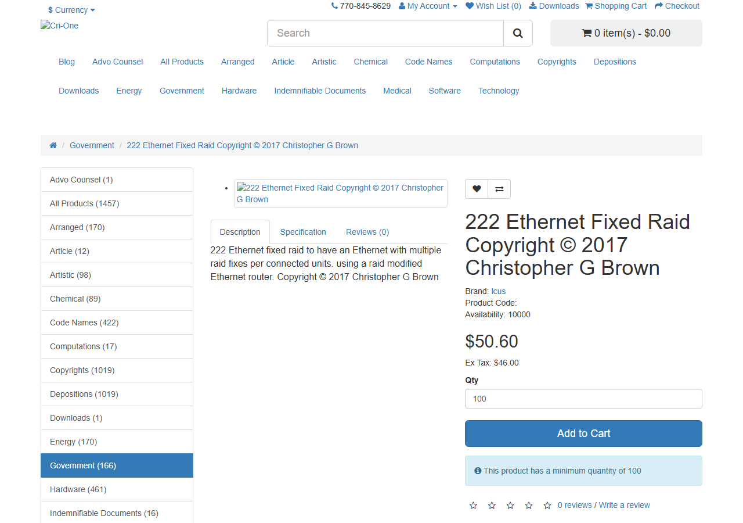Click the third rating star
Image resolution: width=743 pixels, height=523 pixels.
point(510,506)
